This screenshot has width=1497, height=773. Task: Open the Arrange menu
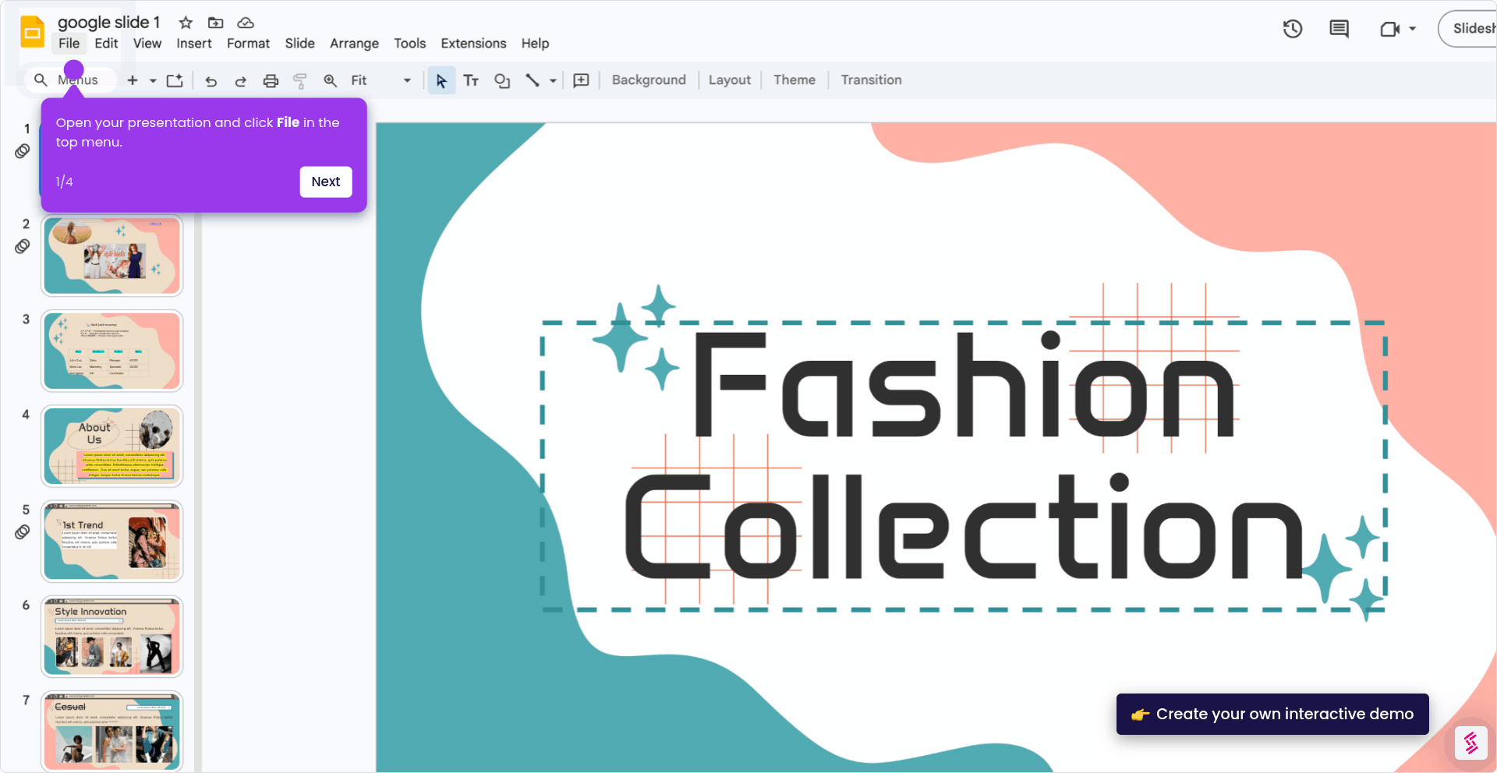coord(354,44)
